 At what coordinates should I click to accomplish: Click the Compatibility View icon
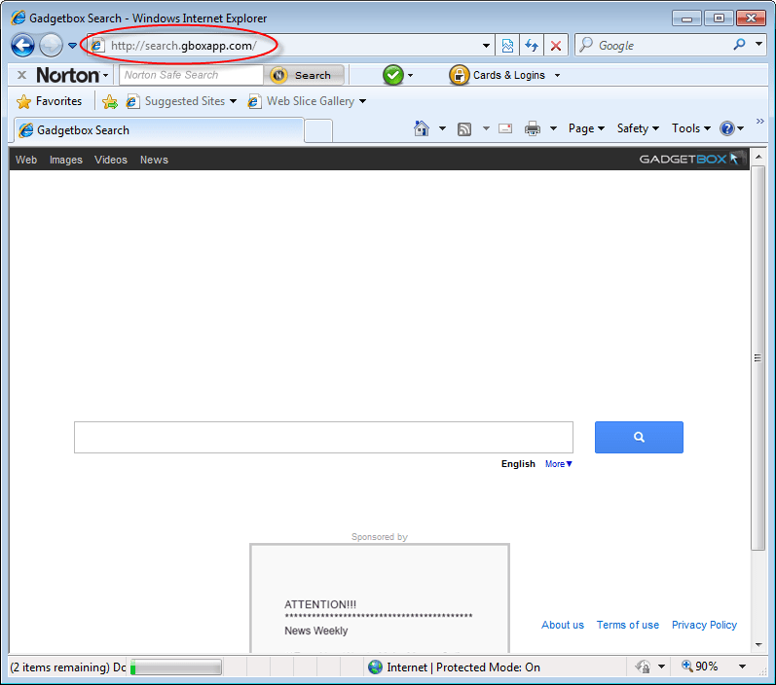[x=507, y=46]
